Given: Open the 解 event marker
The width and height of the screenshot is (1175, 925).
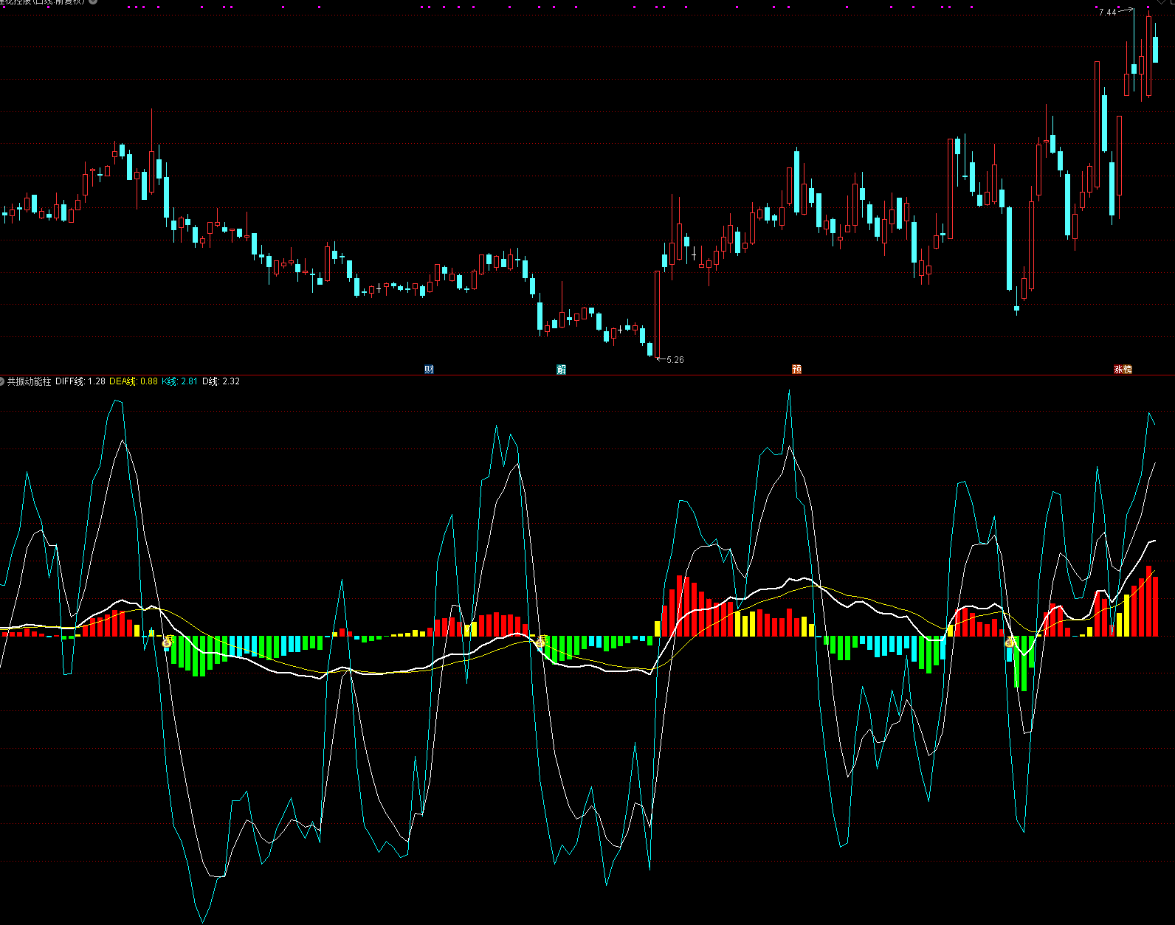Looking at the screenshot, I should click(x=561, y=369).
